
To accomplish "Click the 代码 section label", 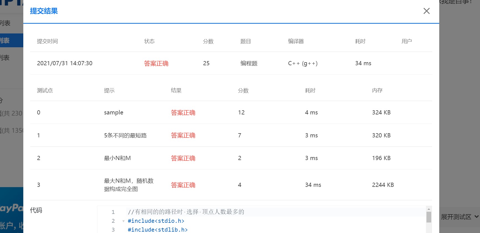I will point(36,210).
